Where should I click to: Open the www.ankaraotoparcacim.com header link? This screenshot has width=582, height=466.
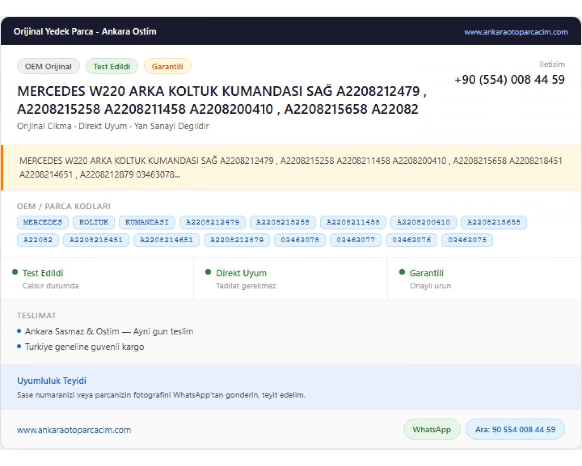point(516,32)
